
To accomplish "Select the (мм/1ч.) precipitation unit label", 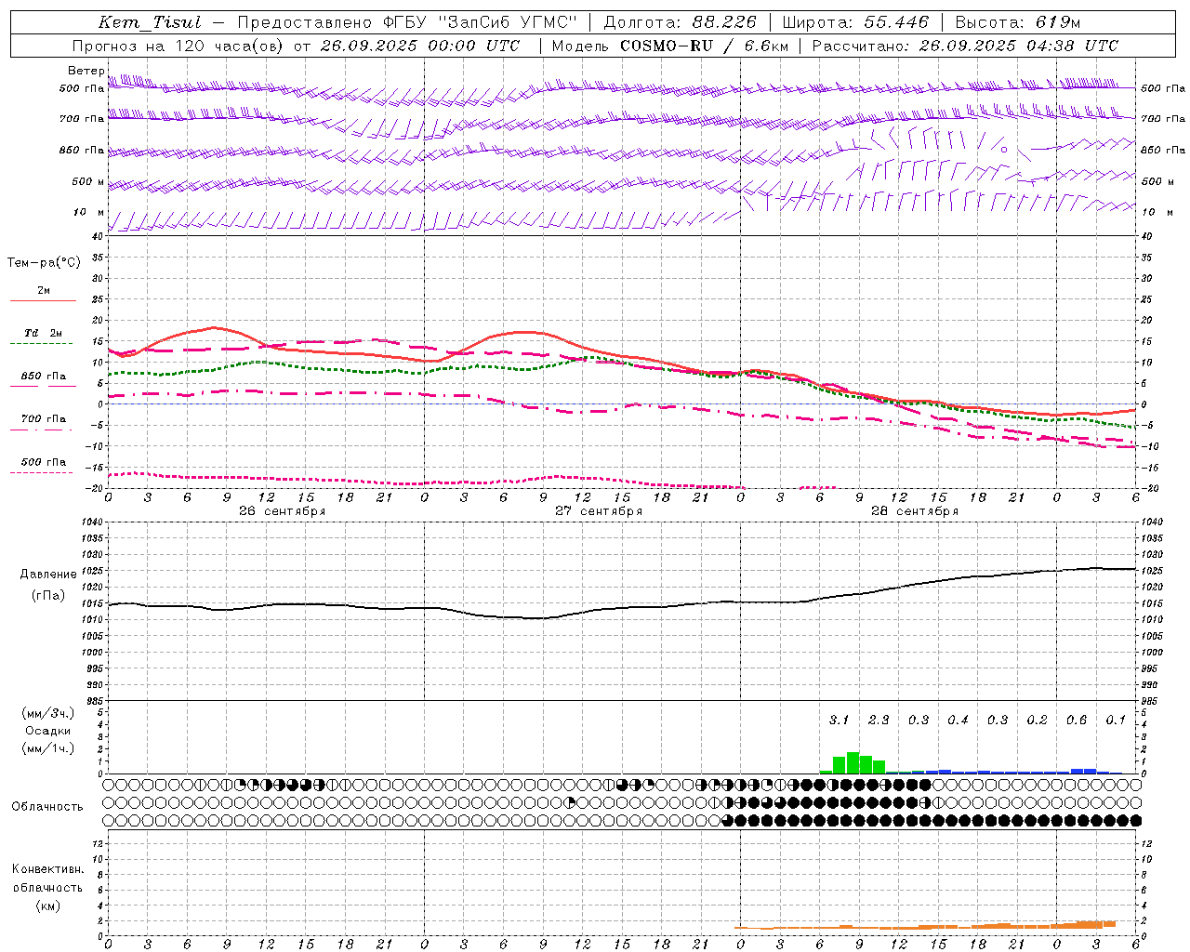I will [48, 748].
